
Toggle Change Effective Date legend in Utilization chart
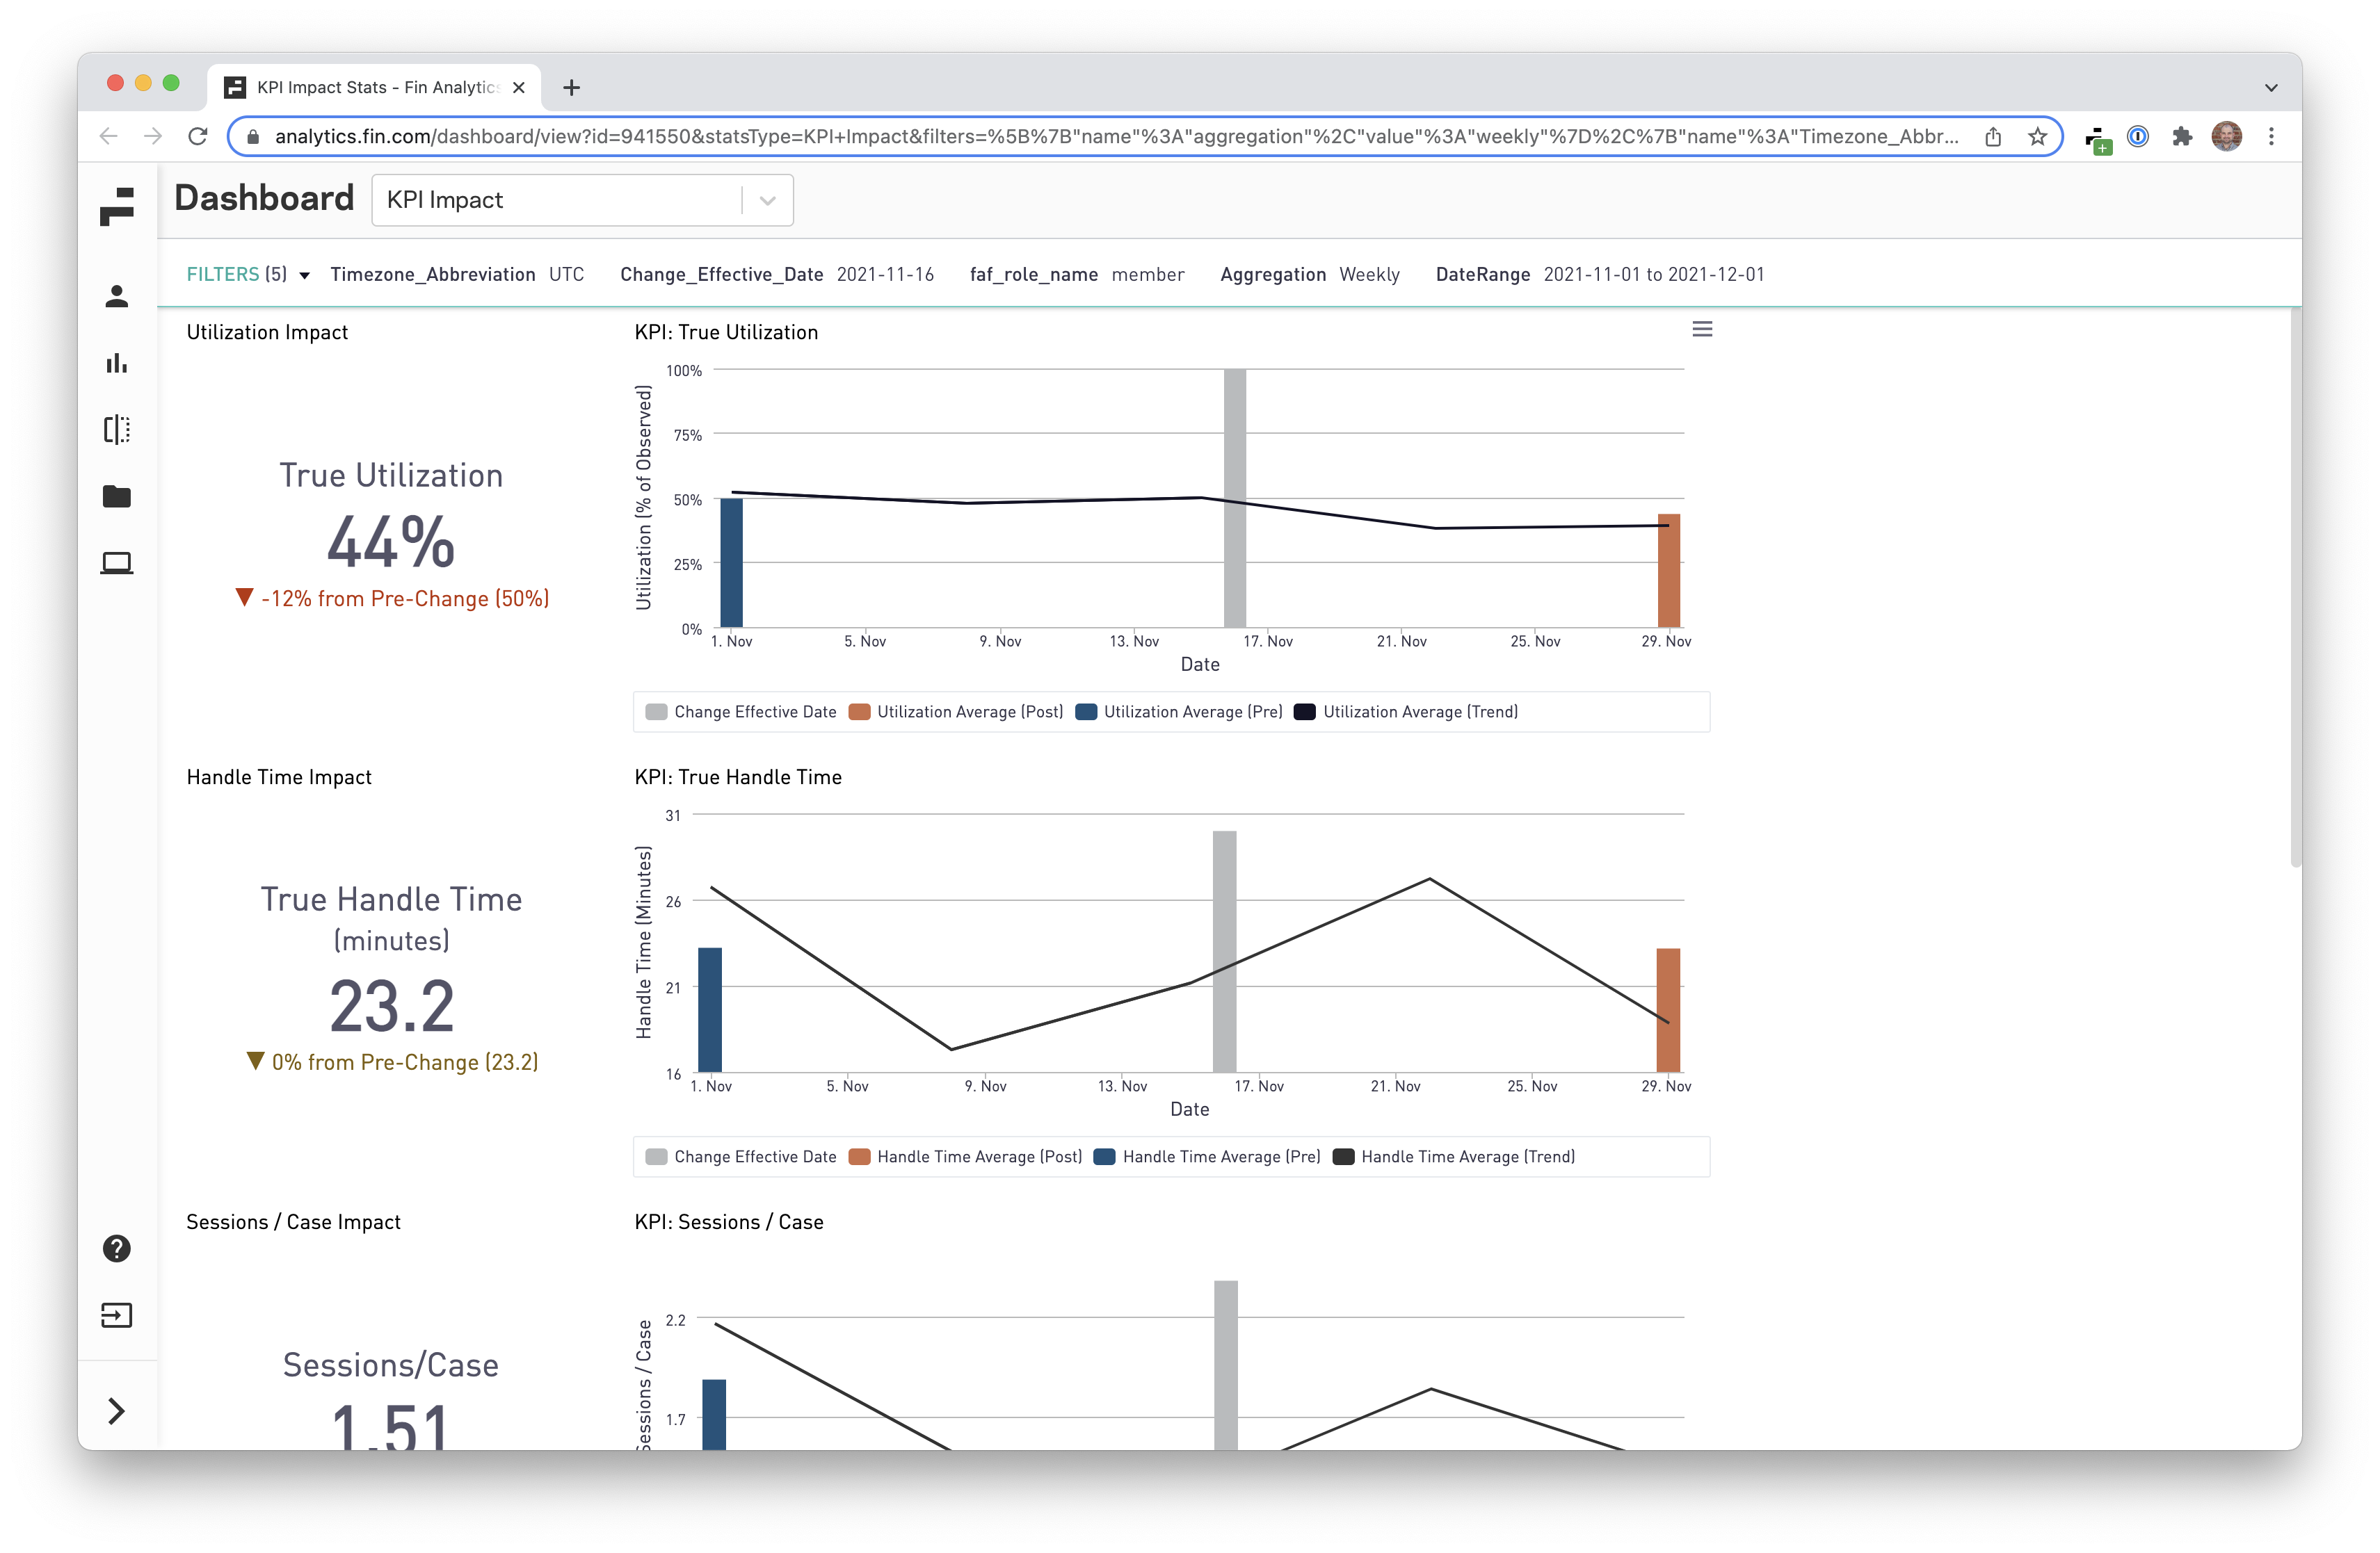754,712
